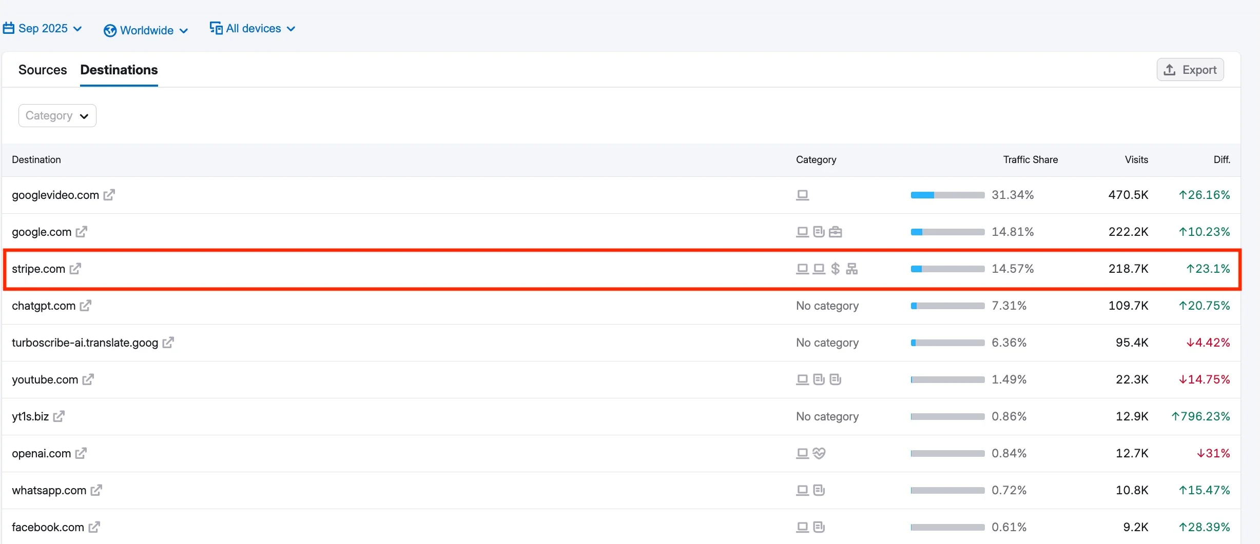
Task: Open the All devices filter dropdown
Action: [x=253, y=29]
